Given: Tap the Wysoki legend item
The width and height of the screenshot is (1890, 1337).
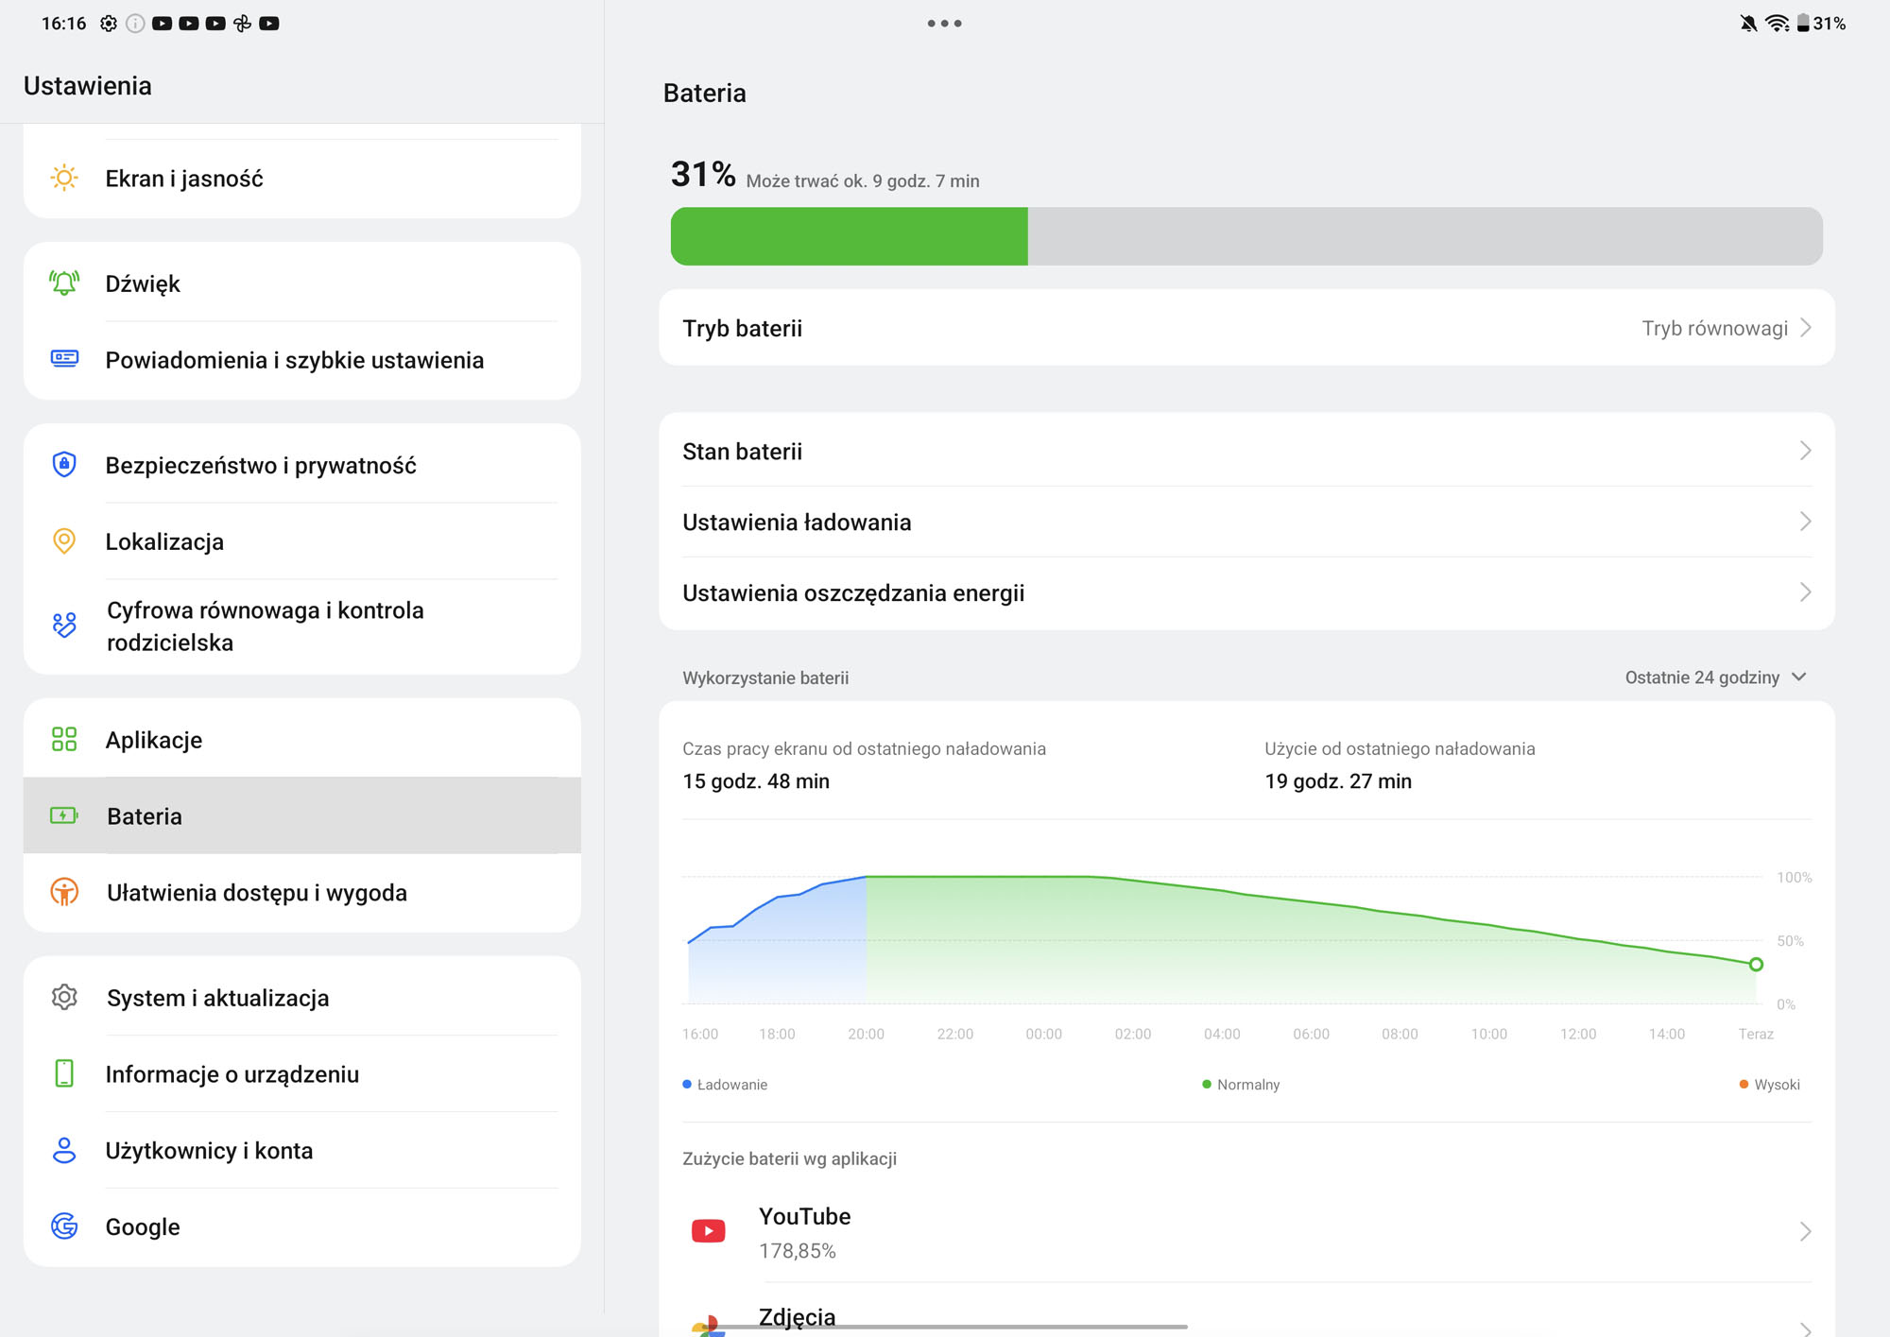Looking at the screenshot, I should (x=1769, y=1084).
